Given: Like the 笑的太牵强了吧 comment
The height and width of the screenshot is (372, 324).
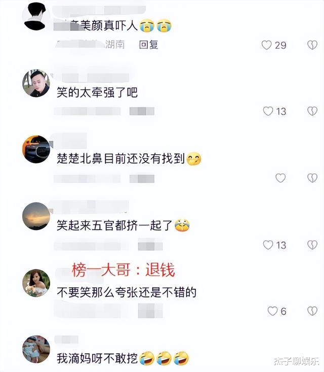Looking at the screenshot, I should (268, 111).
